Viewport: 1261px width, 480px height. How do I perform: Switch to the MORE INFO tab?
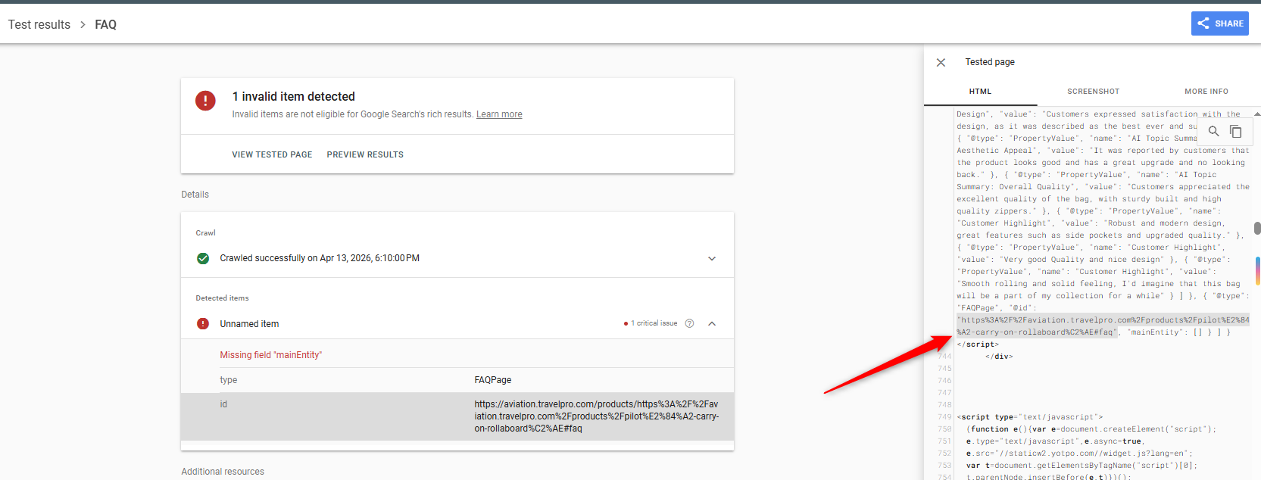(1206, 92)
